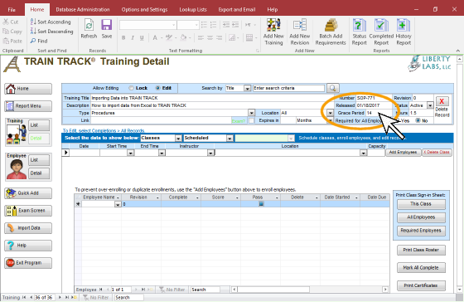Image resolution: width=464 pixels, height=302 pixels.
Task: Select the Lock radio option
Action: (132, 88)
